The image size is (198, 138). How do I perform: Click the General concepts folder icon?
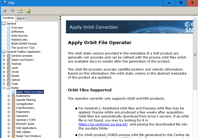[9, 56]
